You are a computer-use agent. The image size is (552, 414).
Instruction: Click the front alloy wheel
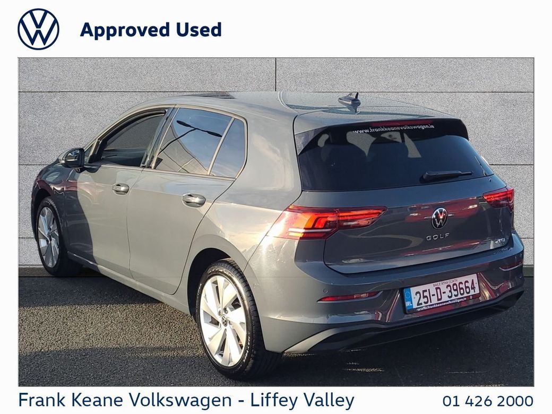pyautogui.click(x=49, y=237)
